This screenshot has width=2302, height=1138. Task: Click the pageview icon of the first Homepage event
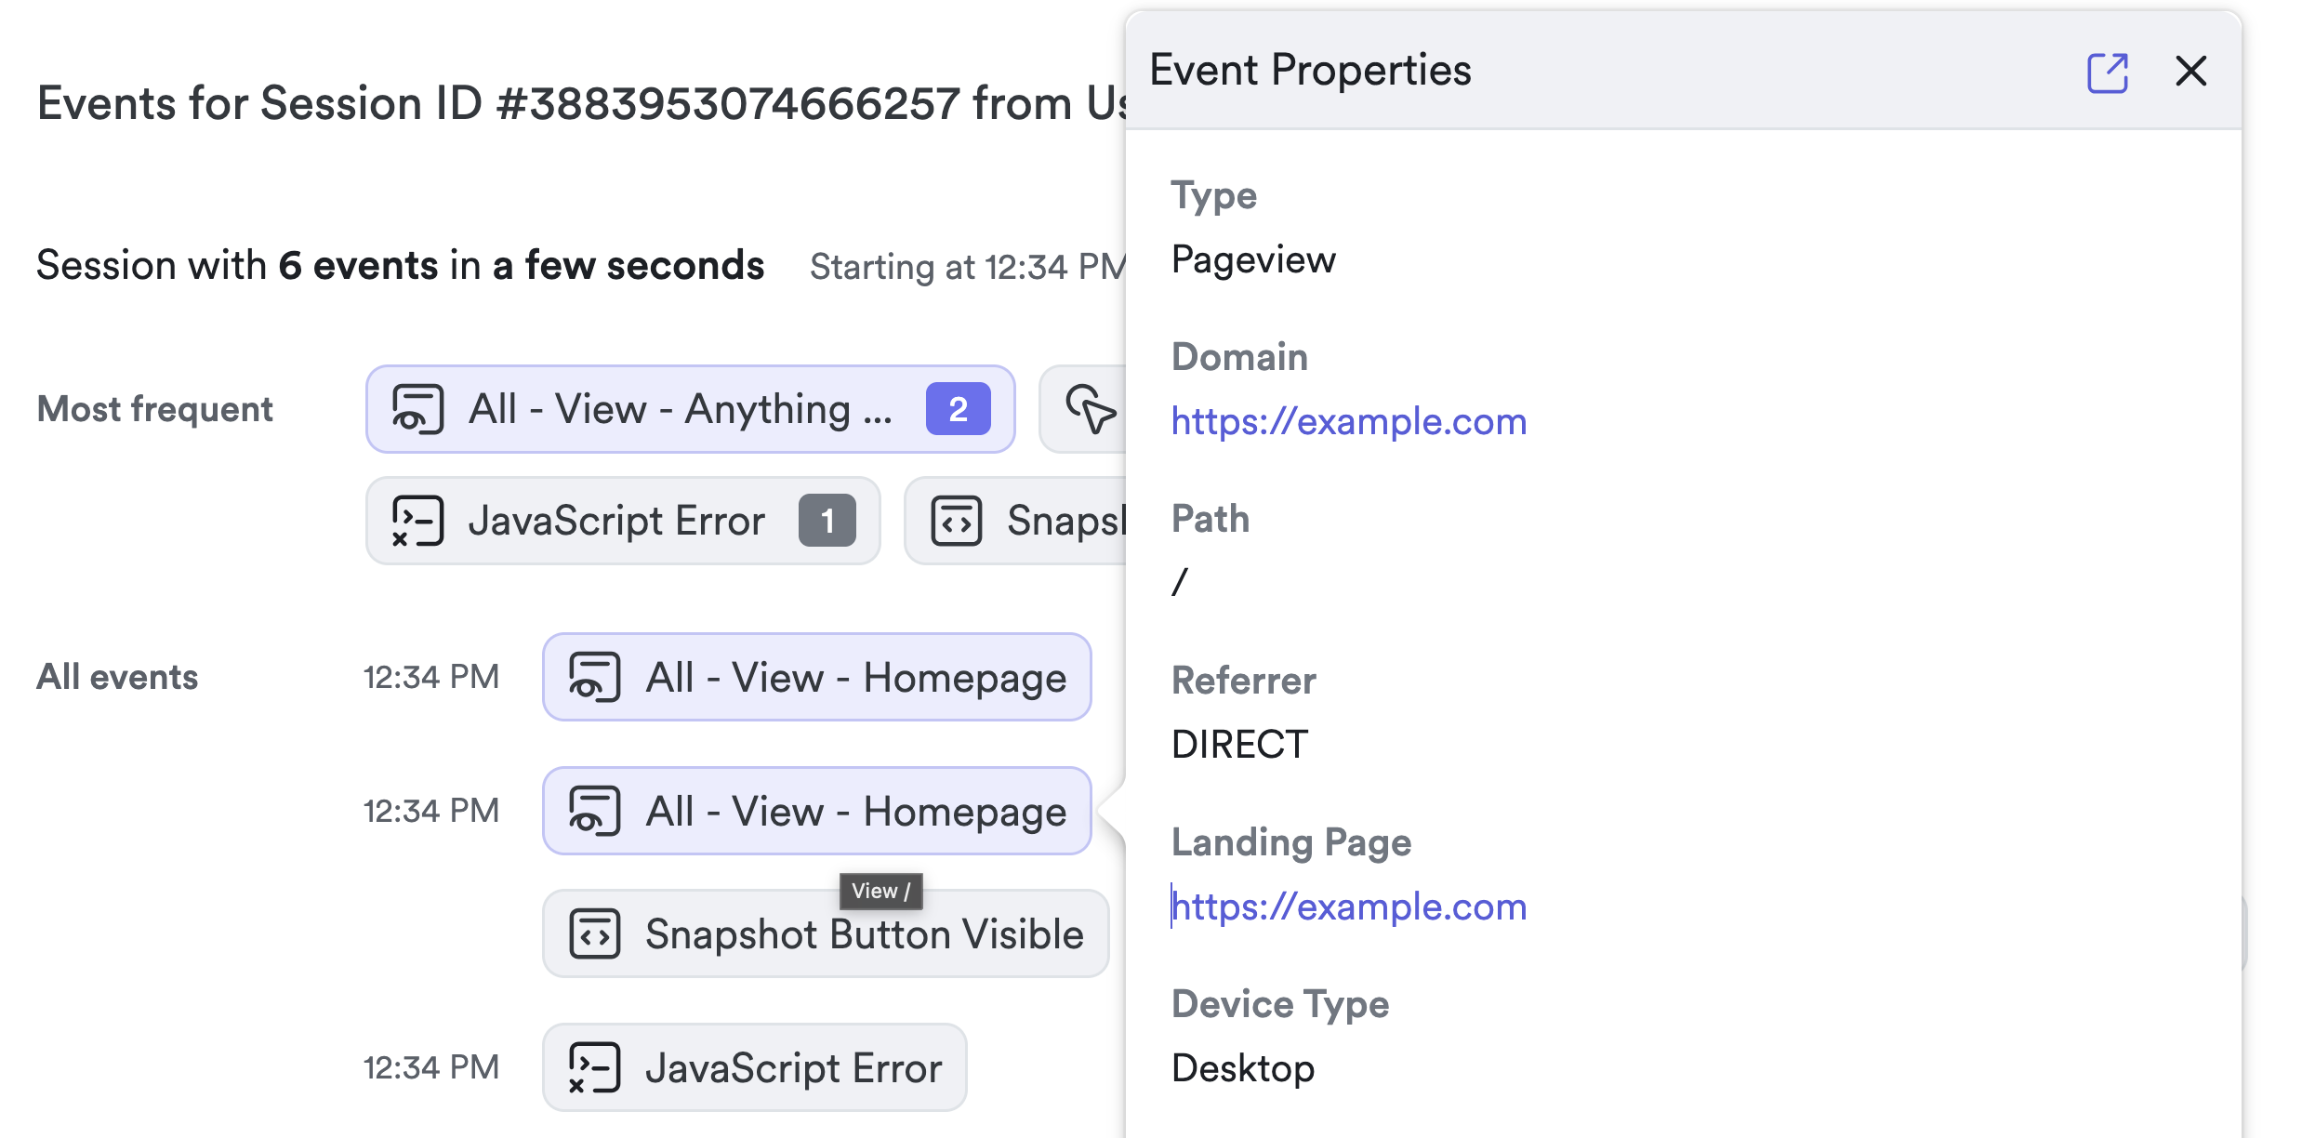pyautogui.click(x=594, y=677)
